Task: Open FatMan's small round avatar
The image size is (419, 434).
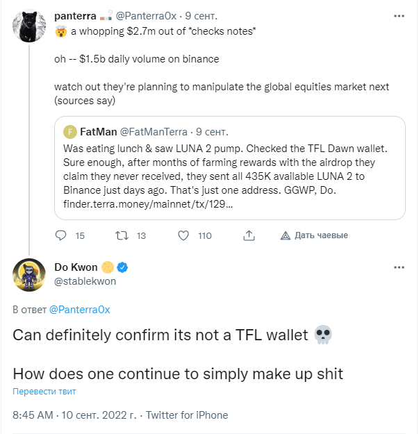Action: point(69,132)
